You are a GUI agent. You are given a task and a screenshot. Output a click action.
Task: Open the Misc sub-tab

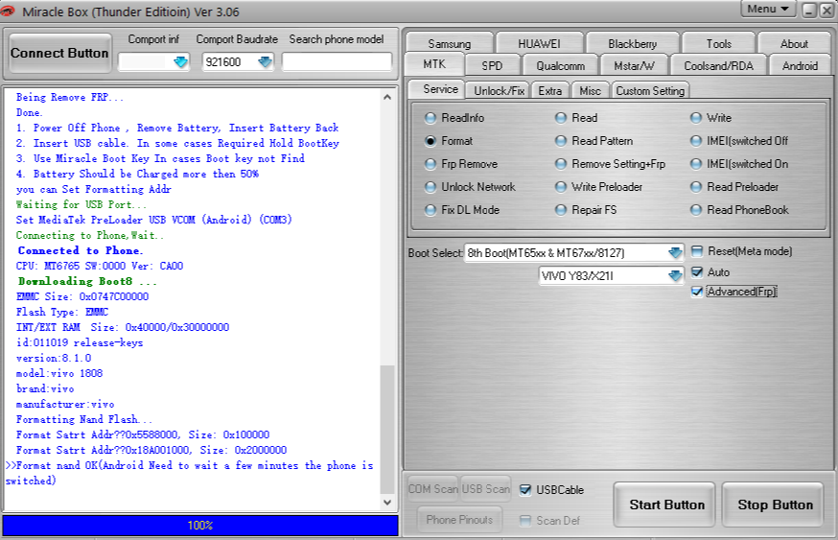tap(590, 91)
